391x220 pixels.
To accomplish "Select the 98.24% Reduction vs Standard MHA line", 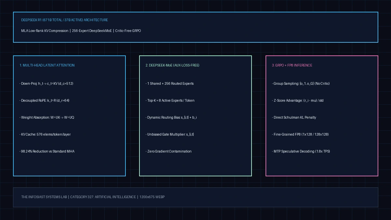I will pos(47,152).
